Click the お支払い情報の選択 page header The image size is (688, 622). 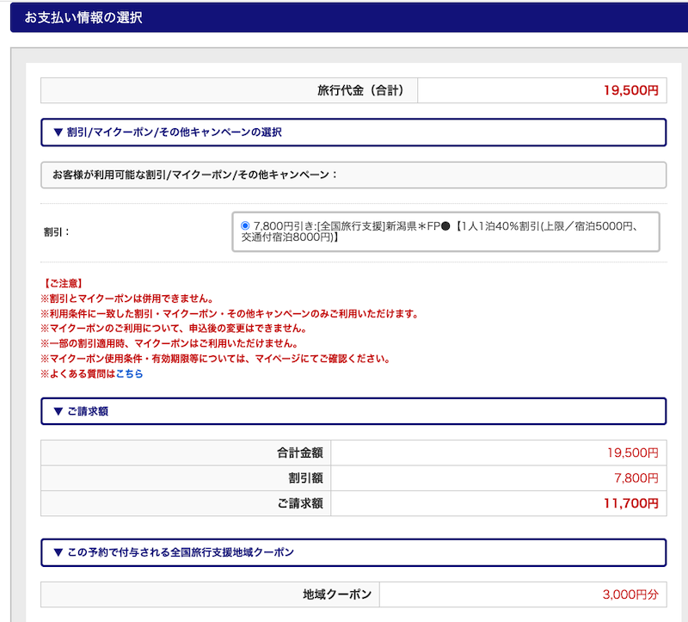pyautogui.click(x=349, y=17)
